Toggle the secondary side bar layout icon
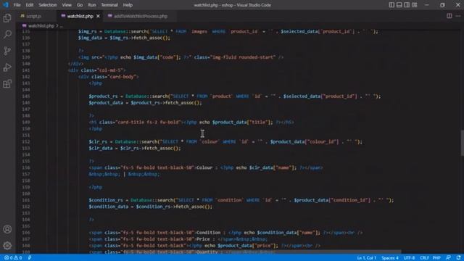 407,5
